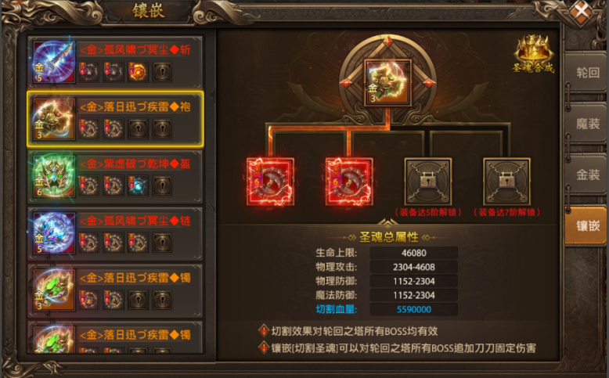Select equipment row 孤风啸づ冥尘◆链
The height and width of the screenshot is (378, 609).
point(115,234)
